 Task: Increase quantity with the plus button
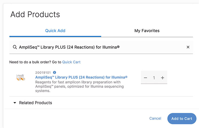click(162, 78)
